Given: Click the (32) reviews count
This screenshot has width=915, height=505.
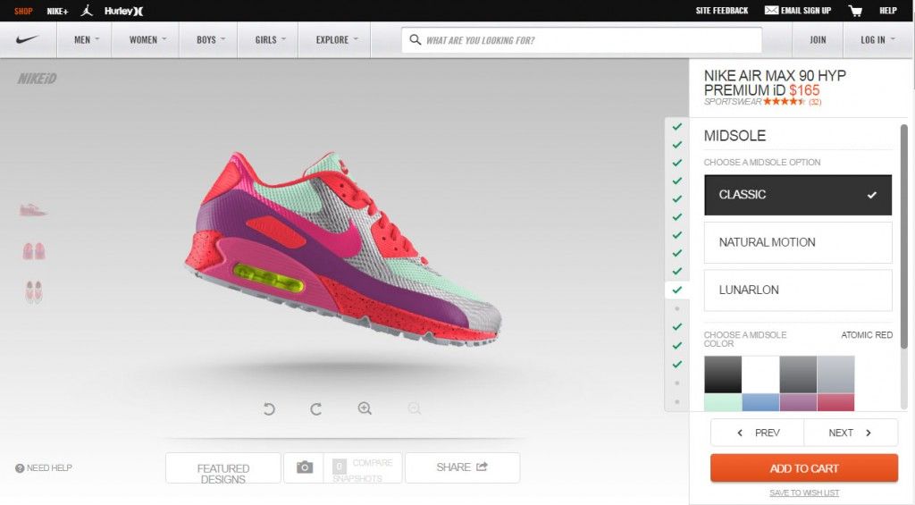Looking at the screenshot, I should tap(815, 102).
